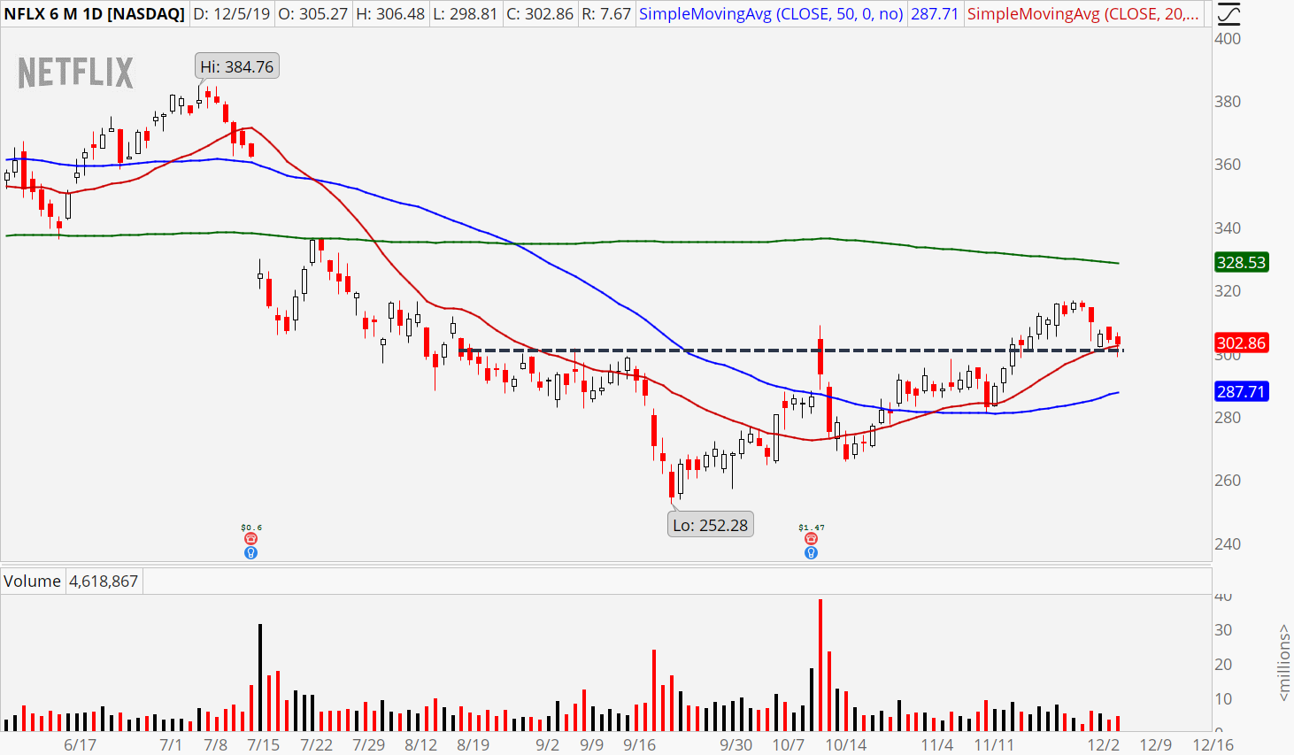
Task: Click the 6/17 date axis label
Action: (x=81, y=744)
